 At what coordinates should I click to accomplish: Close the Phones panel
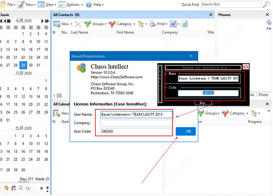267,15
